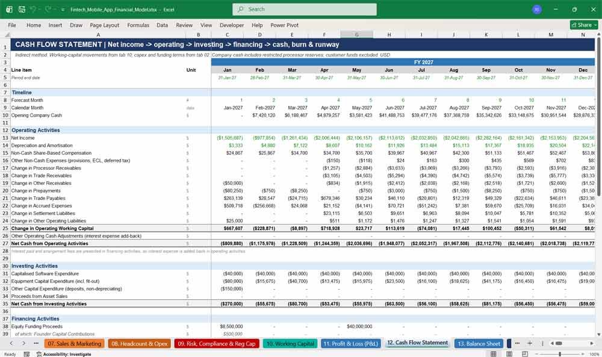Open the Draw ribbon tab
This screenshot has width=602, height=357.
(x=76, y=25)
